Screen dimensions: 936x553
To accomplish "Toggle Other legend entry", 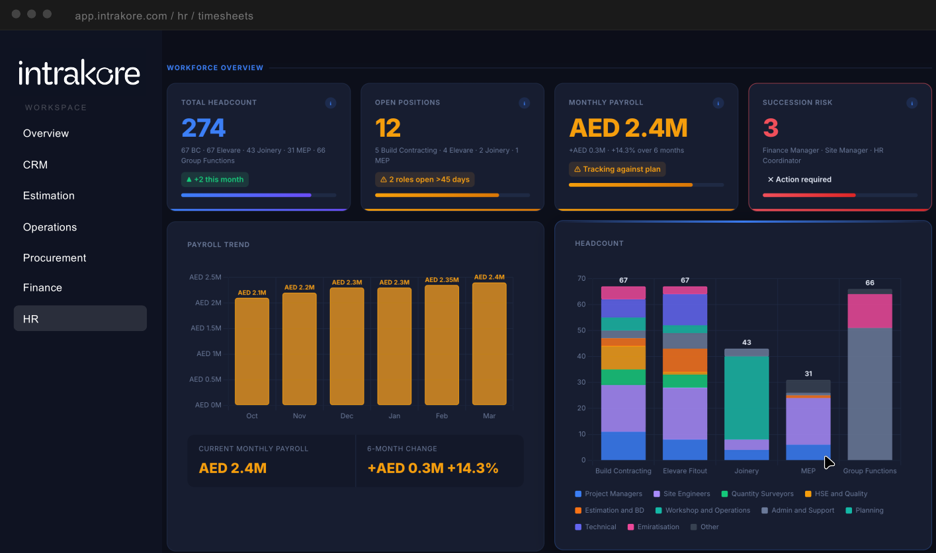I will (x=704, y=527).
